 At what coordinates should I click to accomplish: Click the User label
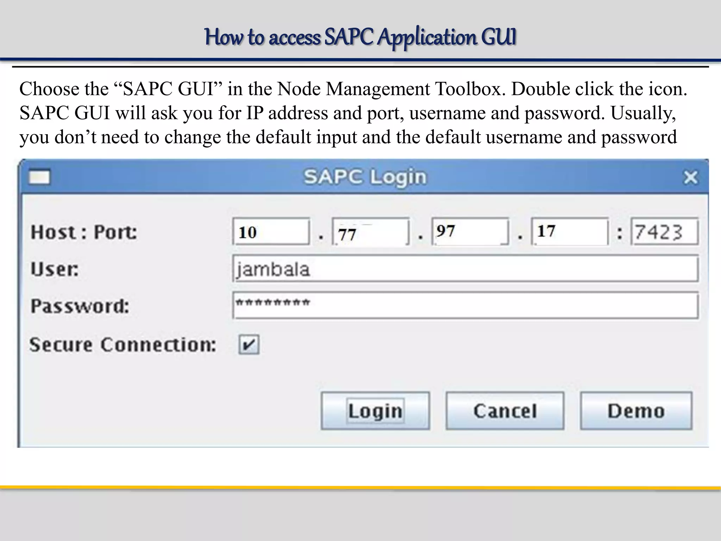tap(55, 269)
